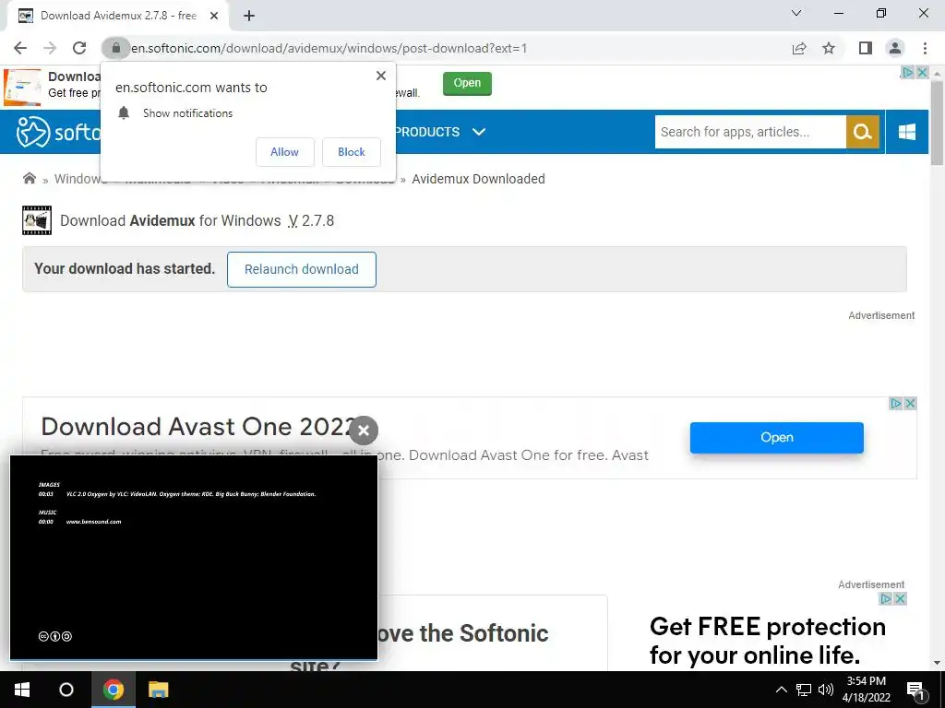
Task: Click the address bar URL
Action: (329, 48)
